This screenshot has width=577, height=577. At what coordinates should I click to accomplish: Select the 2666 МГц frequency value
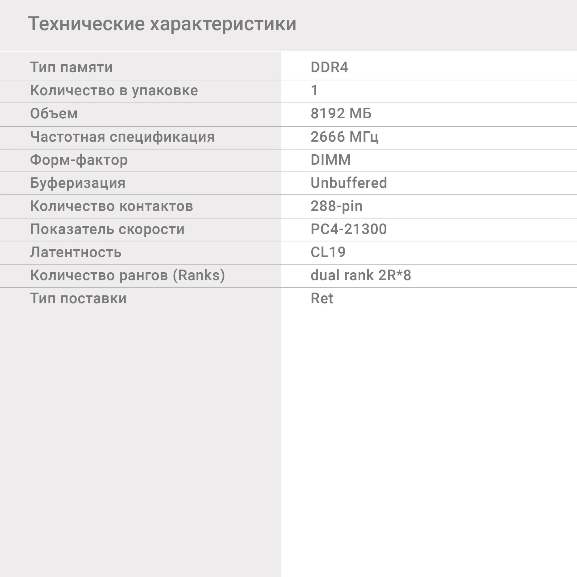pyautogui.click(x=344, y=137)
